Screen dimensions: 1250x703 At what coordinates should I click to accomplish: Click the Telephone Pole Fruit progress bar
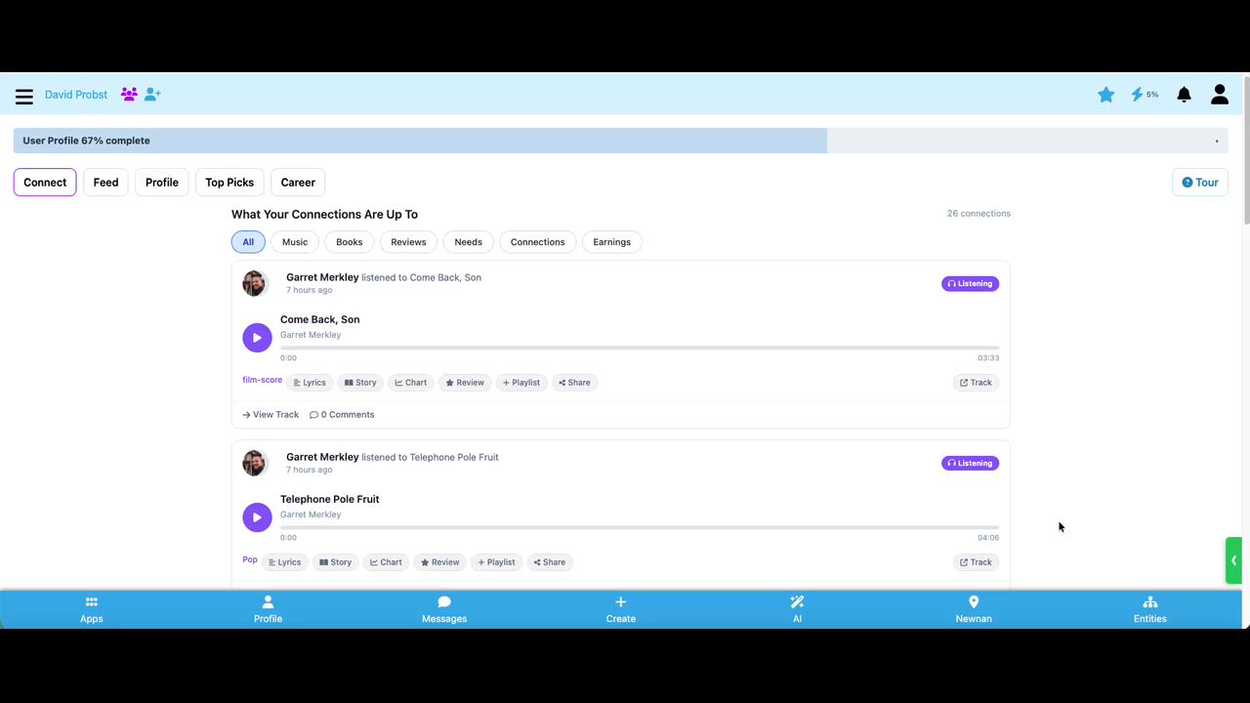click(640, 527)
